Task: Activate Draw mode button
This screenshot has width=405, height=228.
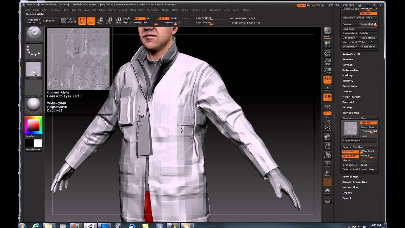Action: [x=91, y=21]
